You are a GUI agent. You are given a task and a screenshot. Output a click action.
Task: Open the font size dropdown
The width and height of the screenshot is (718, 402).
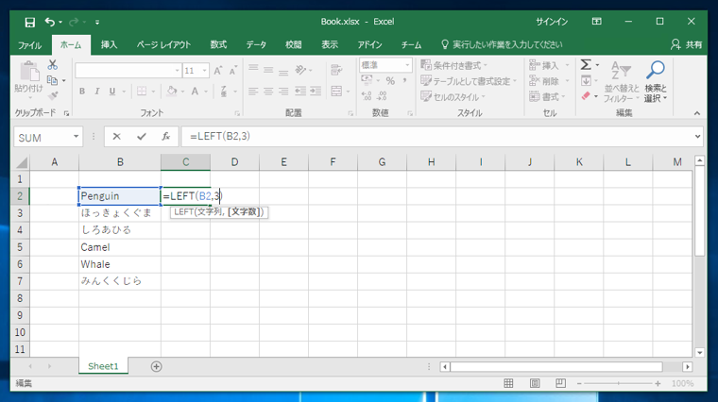click(x=204, y=71)
